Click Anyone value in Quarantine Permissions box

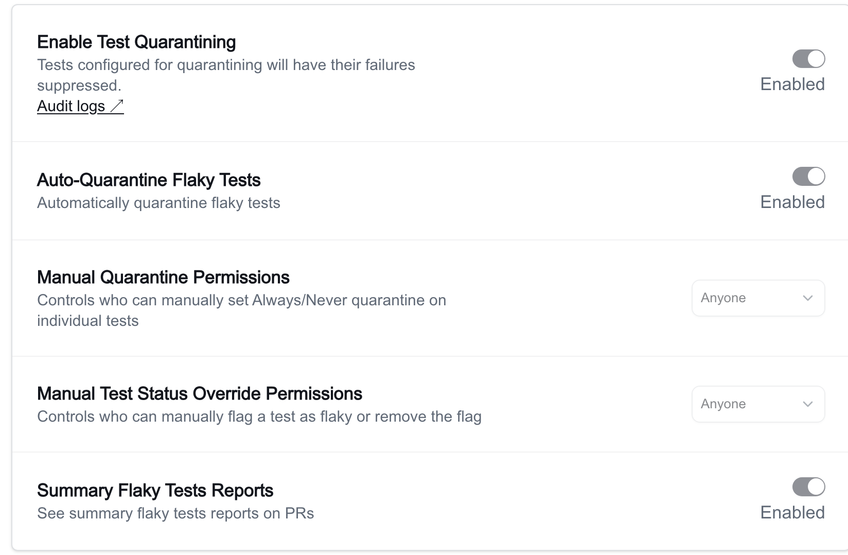[723, 298]
